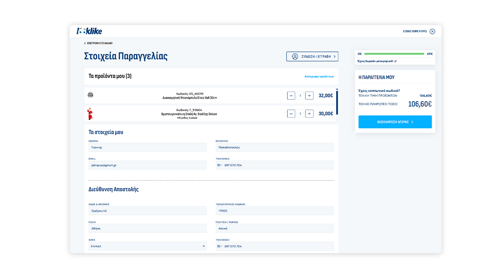Click the EMAIL input field
The height and width of the screenshot is (271, 504).
(148, 165)
